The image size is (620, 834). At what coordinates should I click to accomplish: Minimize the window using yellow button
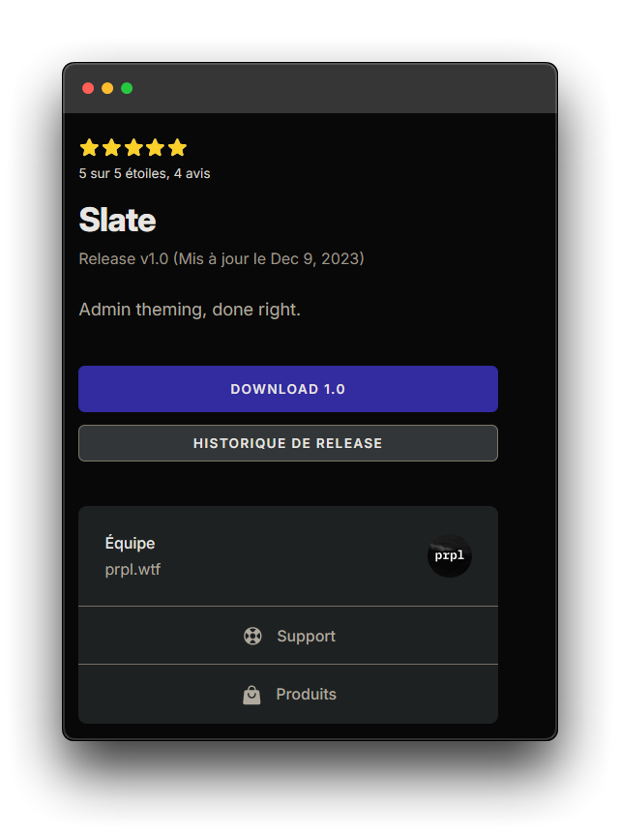(x=107, y=88)
